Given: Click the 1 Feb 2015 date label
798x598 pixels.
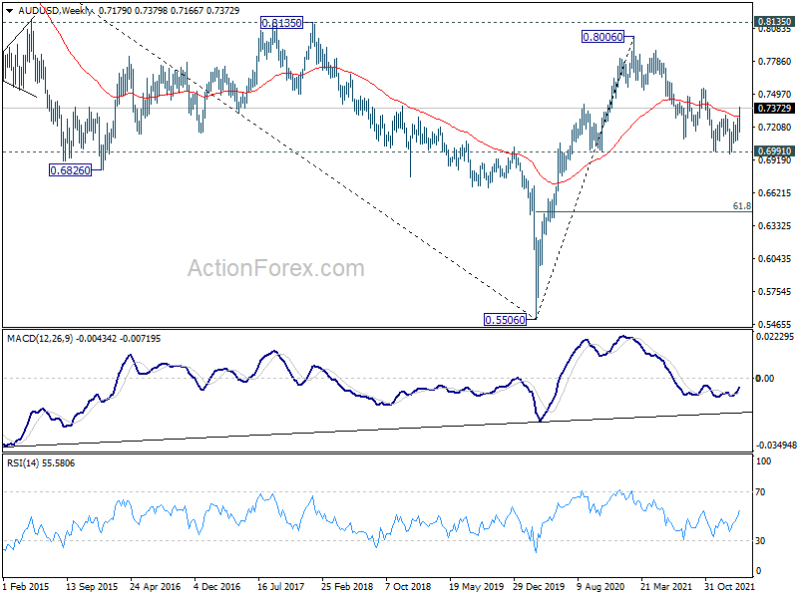Looking at the screenshot, I should click(26, 586).
